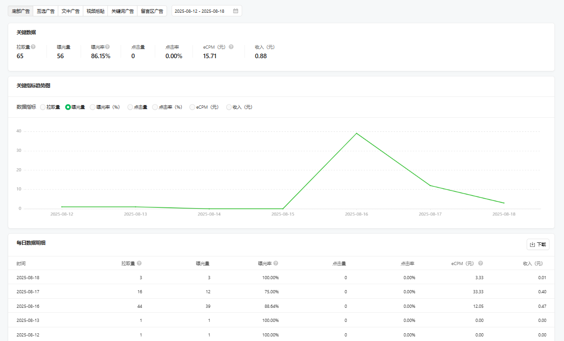Click the 33.33 eCPM cell
The height and width of the screenshot is (341, 564).
(x=478, y=292)
